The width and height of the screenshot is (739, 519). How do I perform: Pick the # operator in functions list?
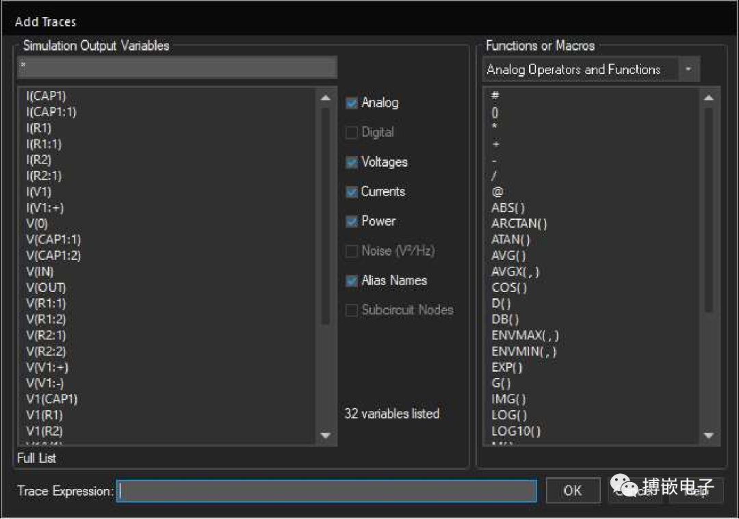tap(495, 96)
